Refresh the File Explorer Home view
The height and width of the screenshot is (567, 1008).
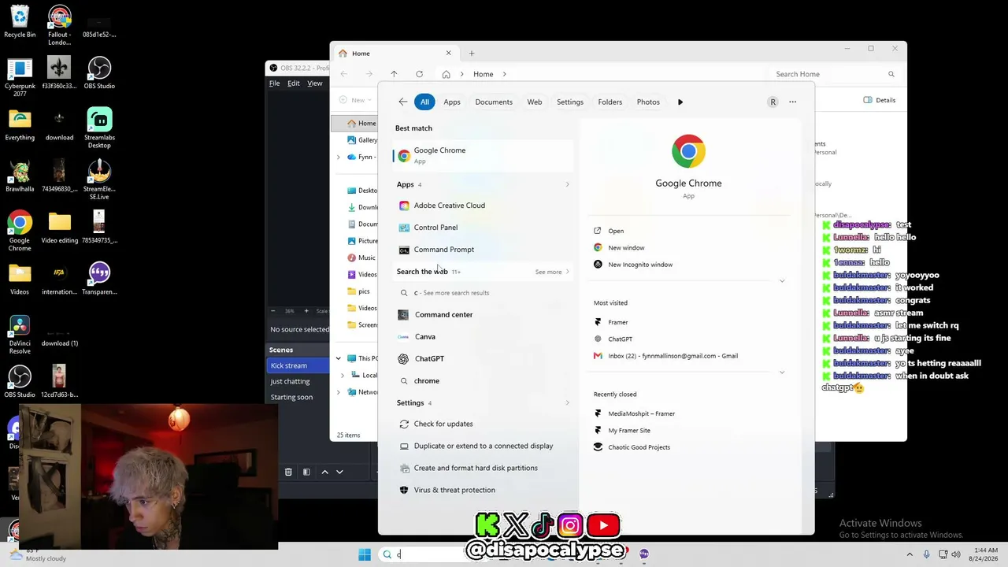(x=419, y=74)
